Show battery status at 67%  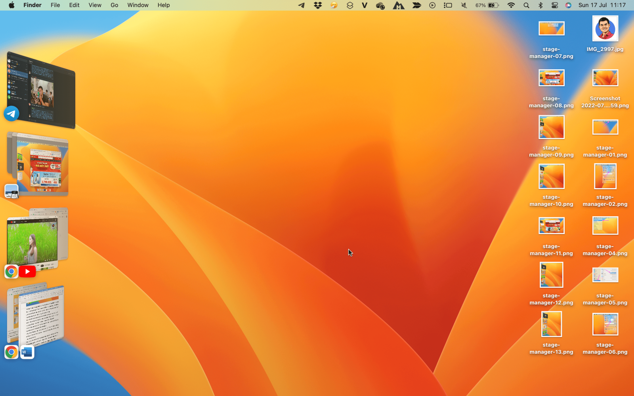pos(487,5)
